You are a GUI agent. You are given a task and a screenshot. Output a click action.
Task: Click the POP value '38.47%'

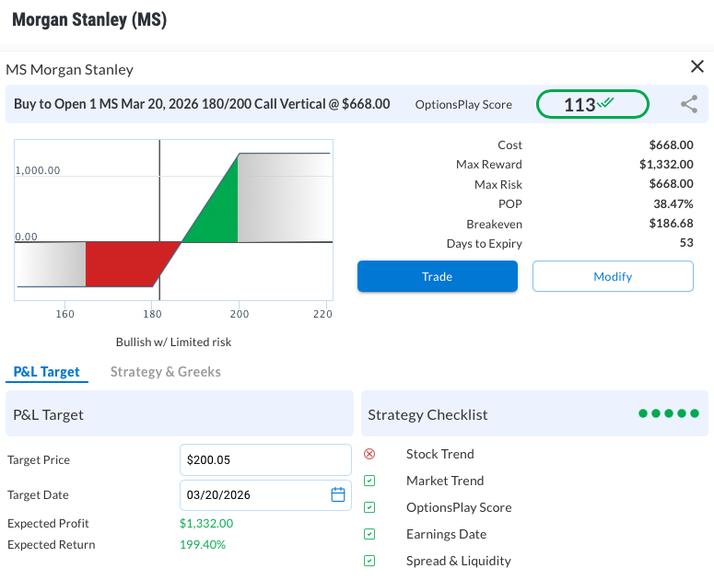(673, 203)
